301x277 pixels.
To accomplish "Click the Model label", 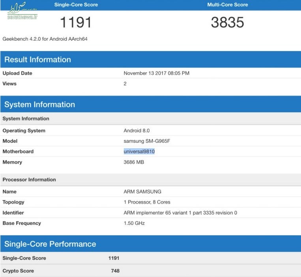I will coord(10,141).
